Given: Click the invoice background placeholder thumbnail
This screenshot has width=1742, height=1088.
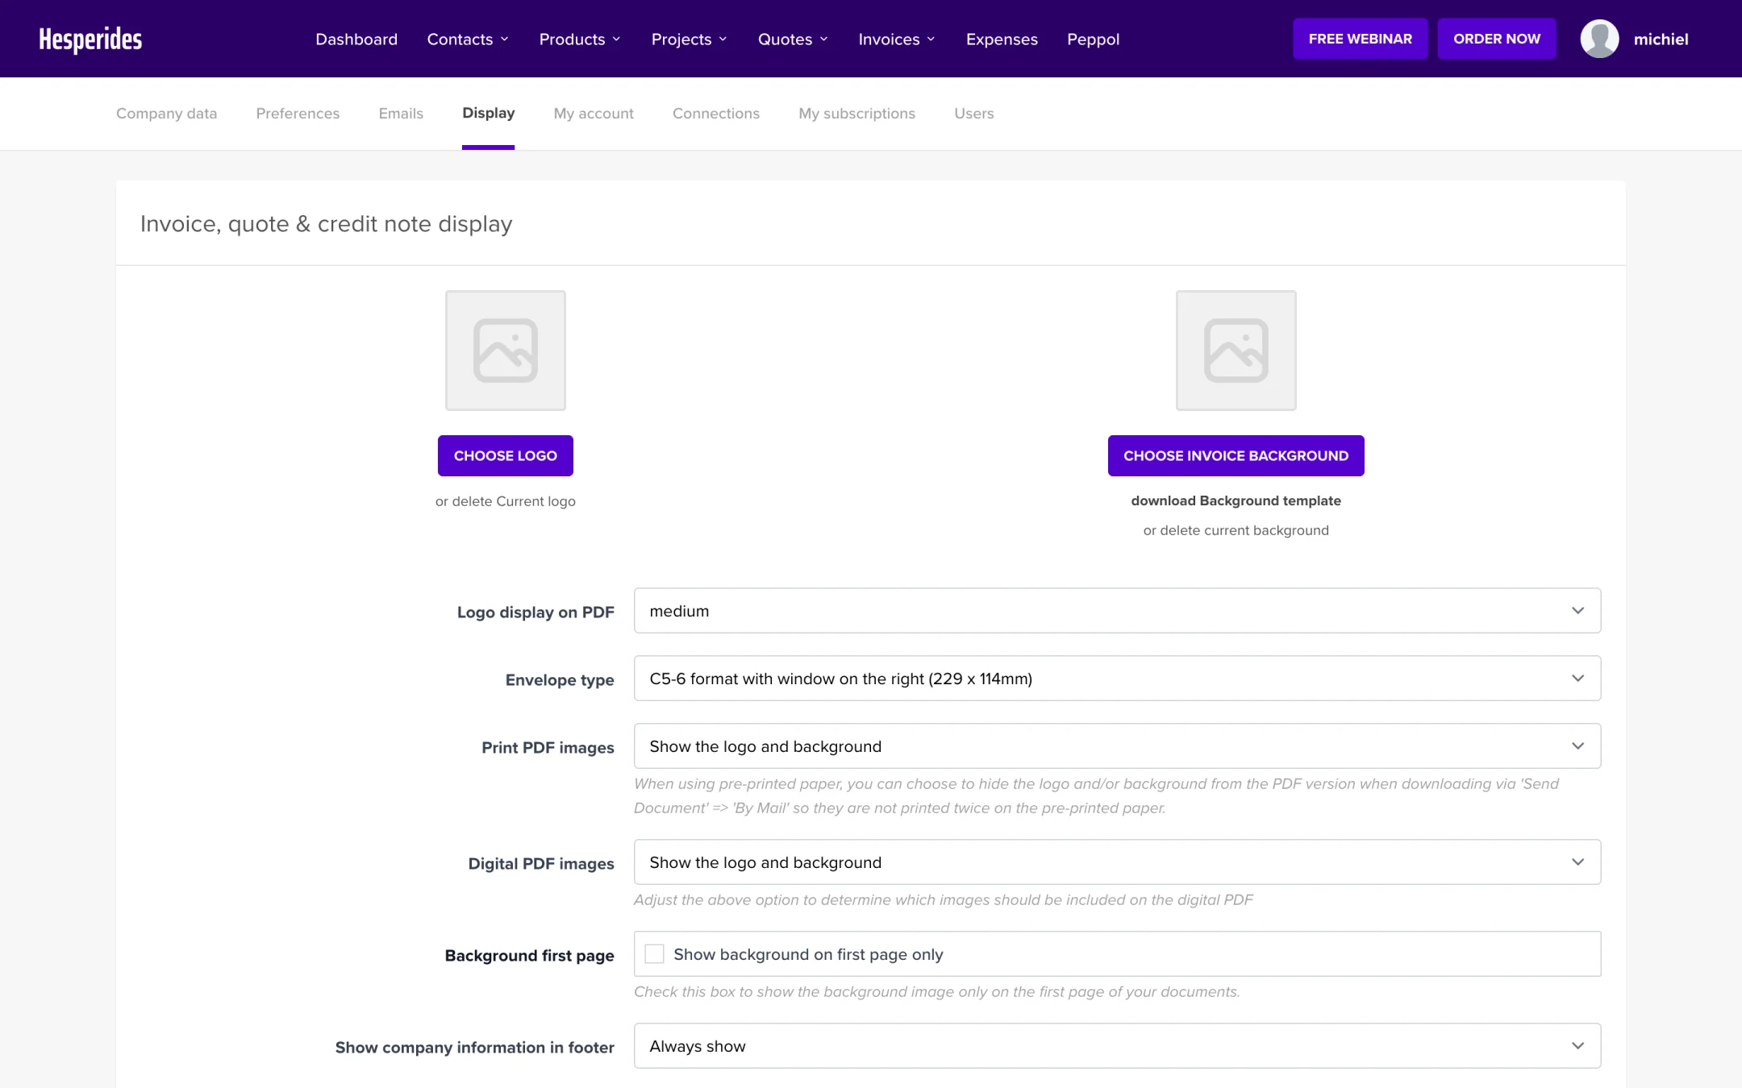Looking at the screenshot, I should pyautogui.click(x=1236, y=351).
